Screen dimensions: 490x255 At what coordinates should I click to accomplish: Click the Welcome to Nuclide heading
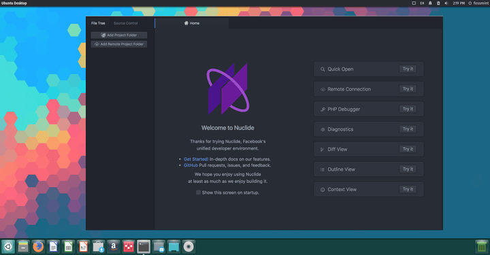[227, 128]
